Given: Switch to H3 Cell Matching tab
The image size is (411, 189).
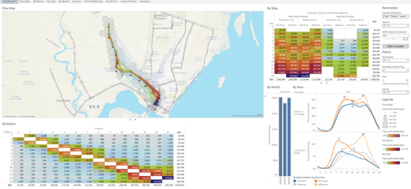Looking at the screenshot, I should 94,2.
